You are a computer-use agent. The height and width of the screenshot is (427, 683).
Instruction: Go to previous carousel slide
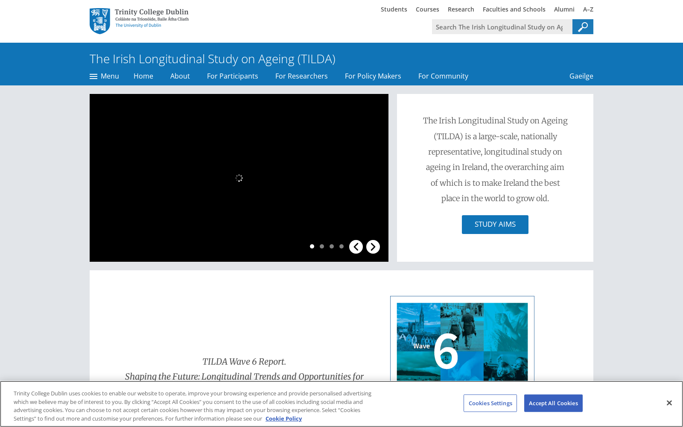click(x=356, y=247)
